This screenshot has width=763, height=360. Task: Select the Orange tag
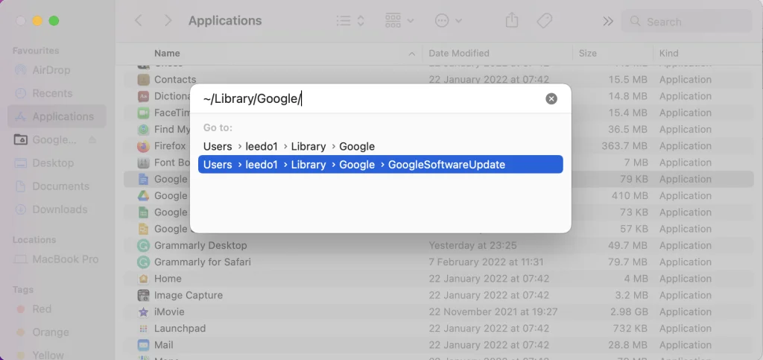[44, 332]
